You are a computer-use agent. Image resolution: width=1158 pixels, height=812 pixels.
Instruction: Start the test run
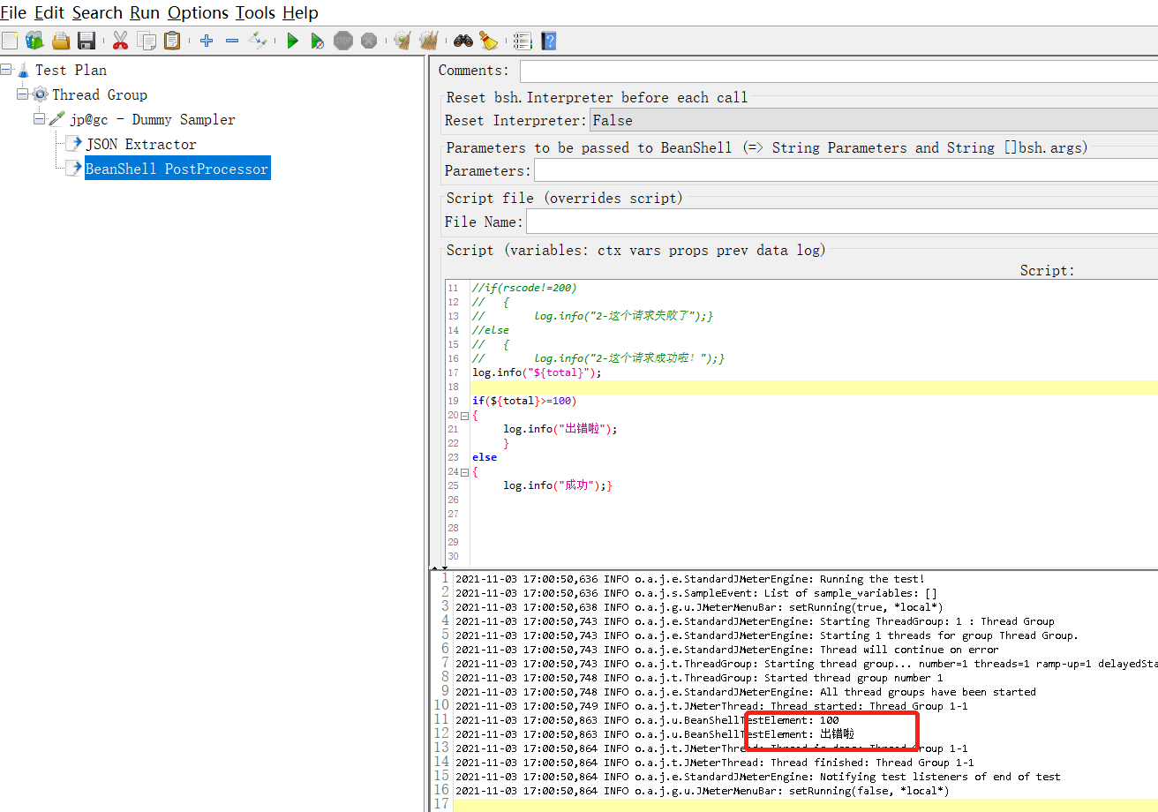tap(292, 40)
